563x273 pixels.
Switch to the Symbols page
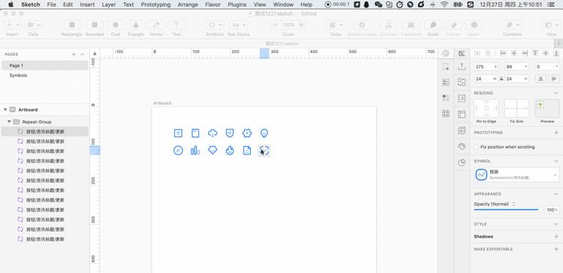(x=18, y=75)
